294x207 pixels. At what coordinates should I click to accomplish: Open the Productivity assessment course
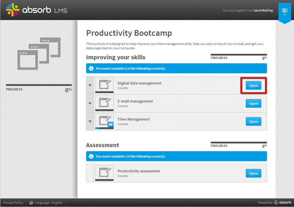click(x=253, y=173)
